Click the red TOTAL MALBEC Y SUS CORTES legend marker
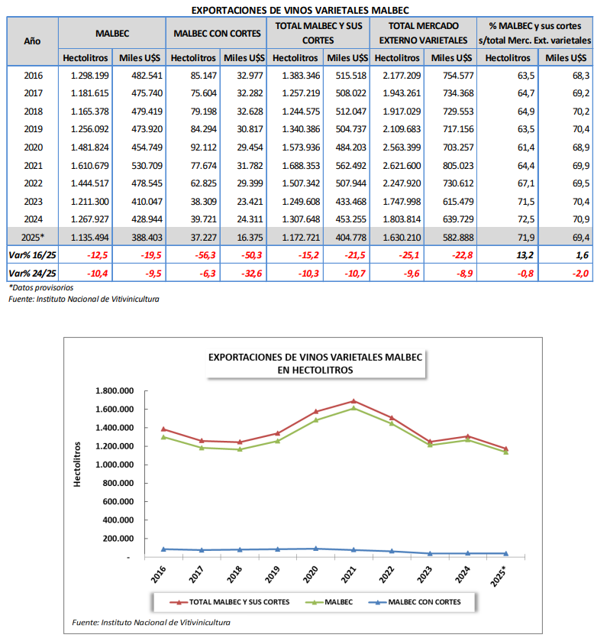Viewport: 594px width, 638px height. (176, 603)
